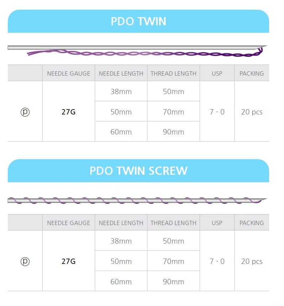This screenshot has width=284, height=306.
Task: Select 27G gauge cell in PDO TWIN SCREW table
Action: (68, 261)
